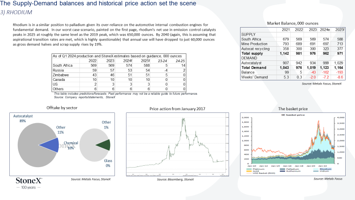Click the '24-25' column header

pyautogui.click(x=180, y=61)
